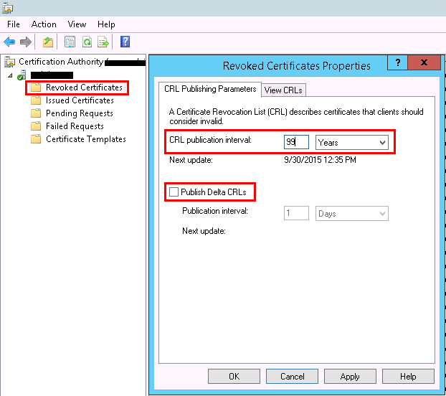Open the Action menu
The height and width of the screenshot is (396, 446).
click(x=44, y=24)
